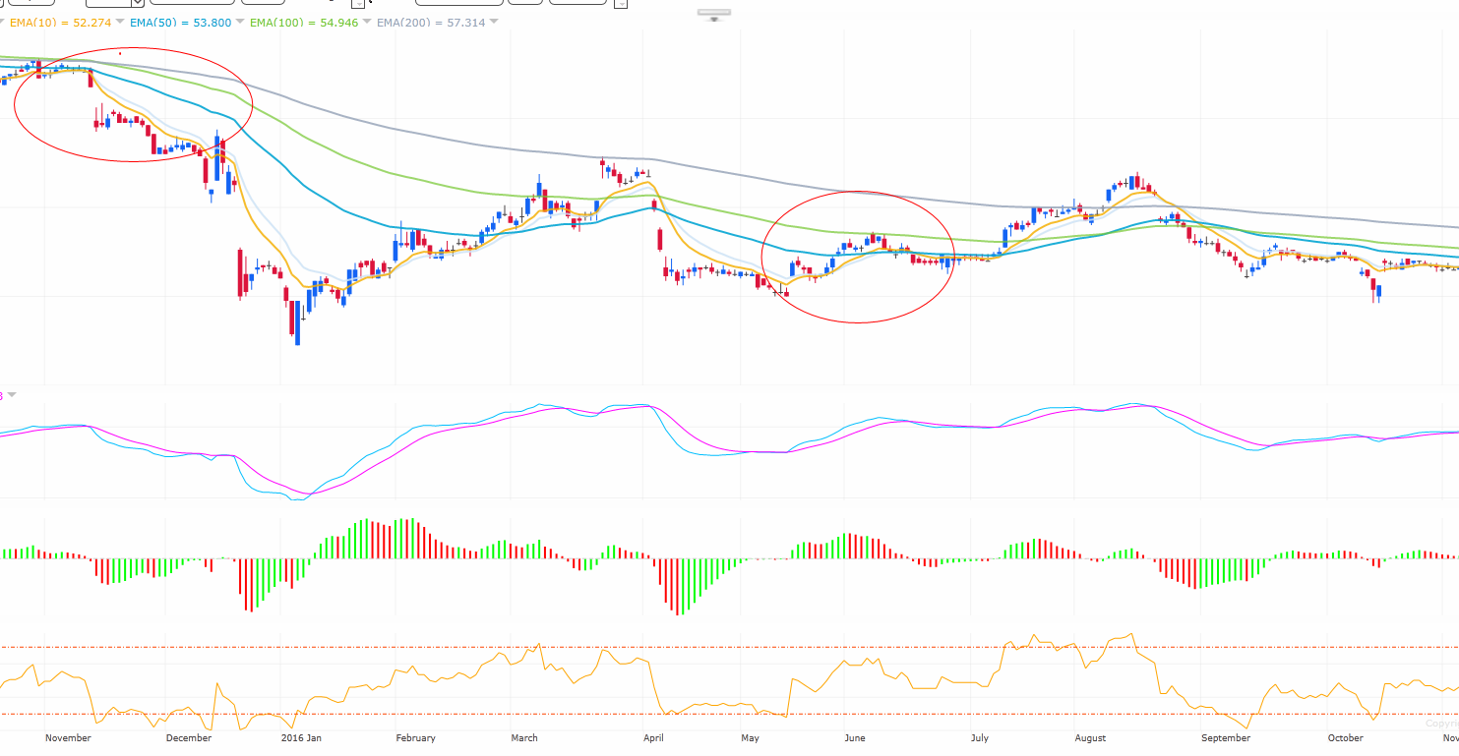Select the October label on the time axis
1459x756 pixels.
pyautogui.click(x=1345, y=738)
